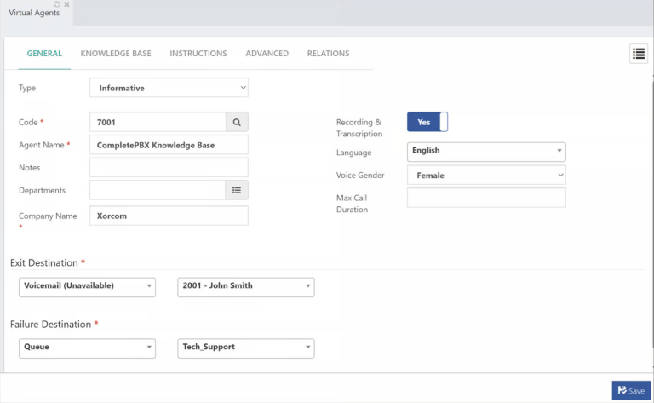Viewport: 654px width, 403px height.
Task: Click the refresh icon on Virtual Agents tab
Action: pos(56,4)
